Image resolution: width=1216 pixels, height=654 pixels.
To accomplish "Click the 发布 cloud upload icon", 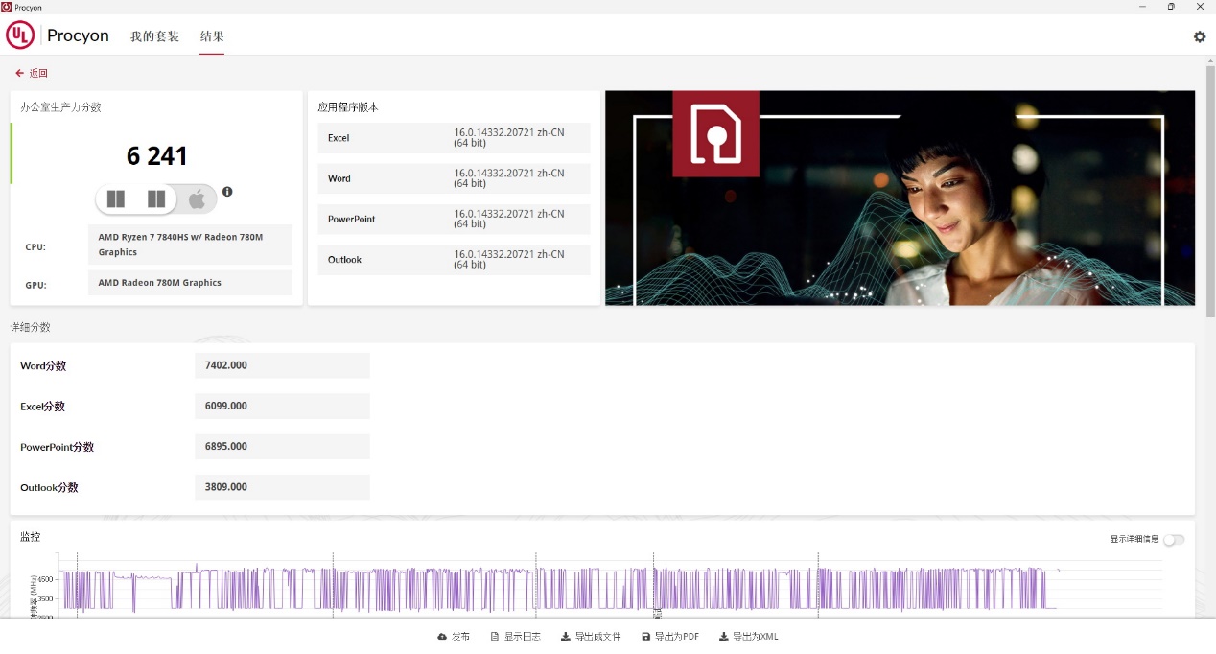I will 443,637.
